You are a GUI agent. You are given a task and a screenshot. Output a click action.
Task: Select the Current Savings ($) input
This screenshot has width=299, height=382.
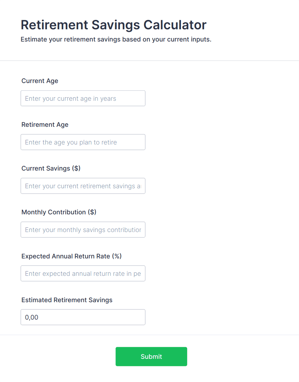click(x=83, y=186)
